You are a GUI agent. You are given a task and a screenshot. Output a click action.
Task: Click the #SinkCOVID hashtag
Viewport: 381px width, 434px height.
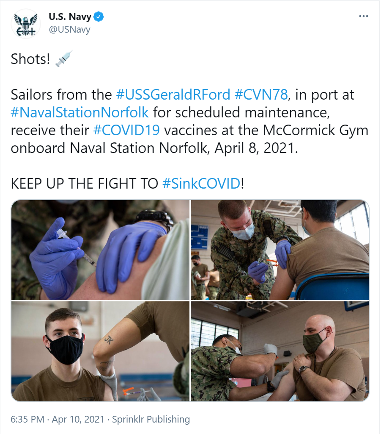(202, 184)
